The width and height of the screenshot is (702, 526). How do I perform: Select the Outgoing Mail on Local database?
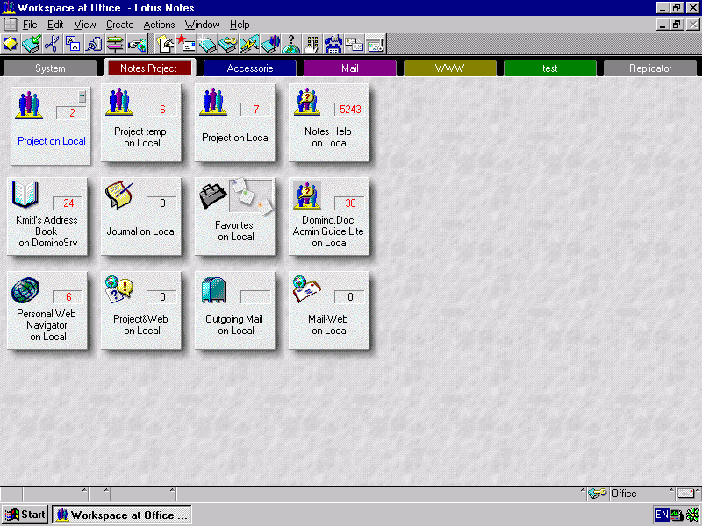[235, 310]
